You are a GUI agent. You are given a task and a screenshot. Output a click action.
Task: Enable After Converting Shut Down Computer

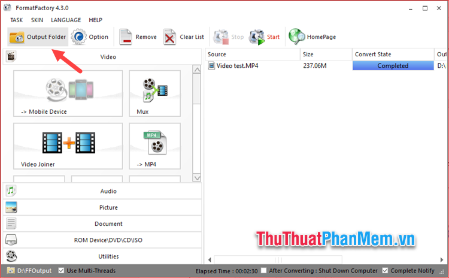coord(264,271)
